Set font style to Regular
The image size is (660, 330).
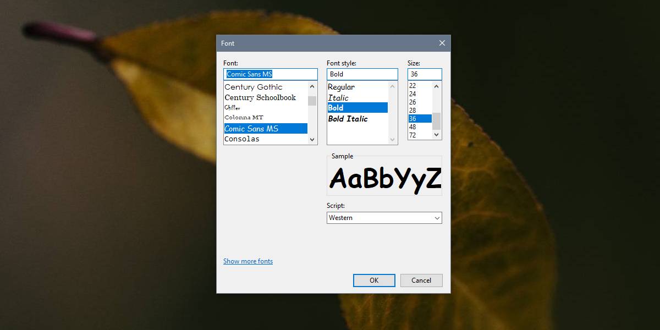point(341,87)
